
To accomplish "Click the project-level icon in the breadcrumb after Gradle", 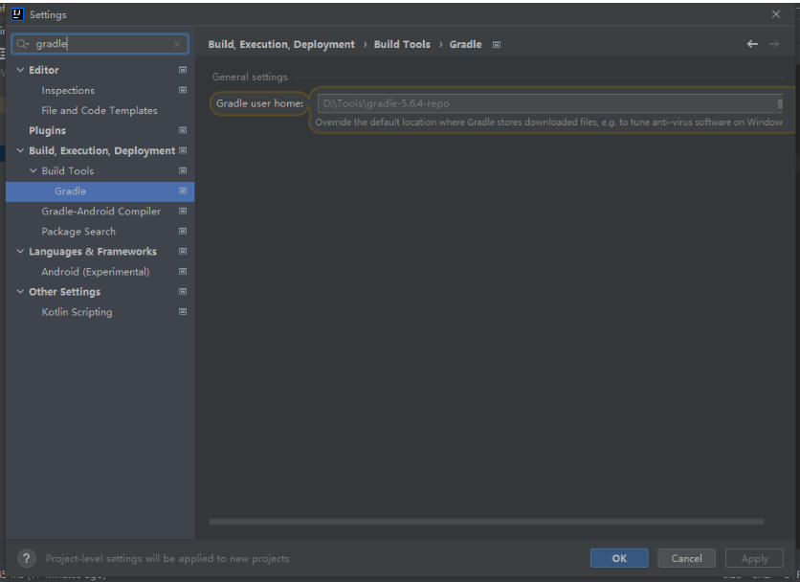I will 497,45.
